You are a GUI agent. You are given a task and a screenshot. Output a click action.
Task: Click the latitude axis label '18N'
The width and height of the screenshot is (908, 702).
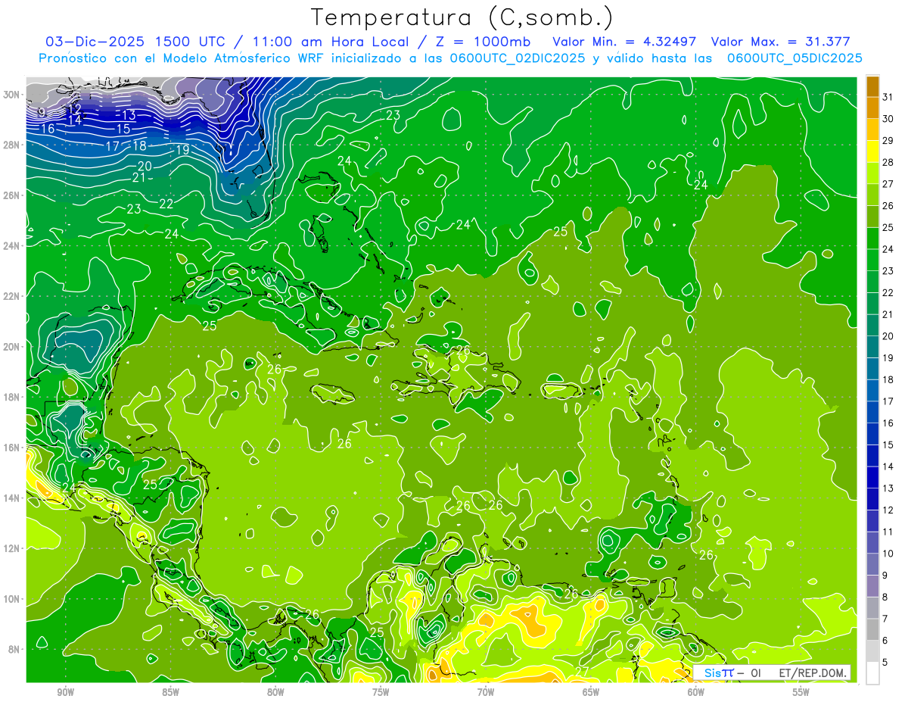click(11, 397)
